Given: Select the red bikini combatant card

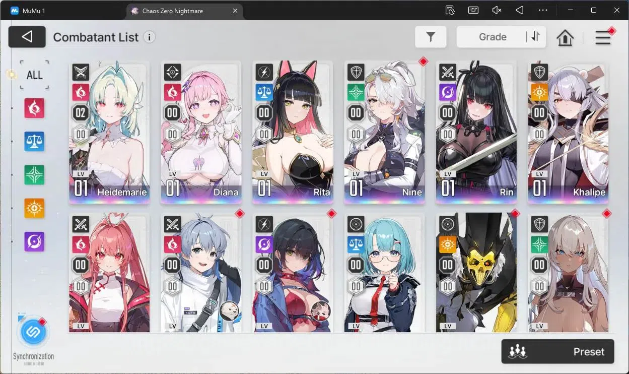Looking at the screenshot, I should 293,274.
